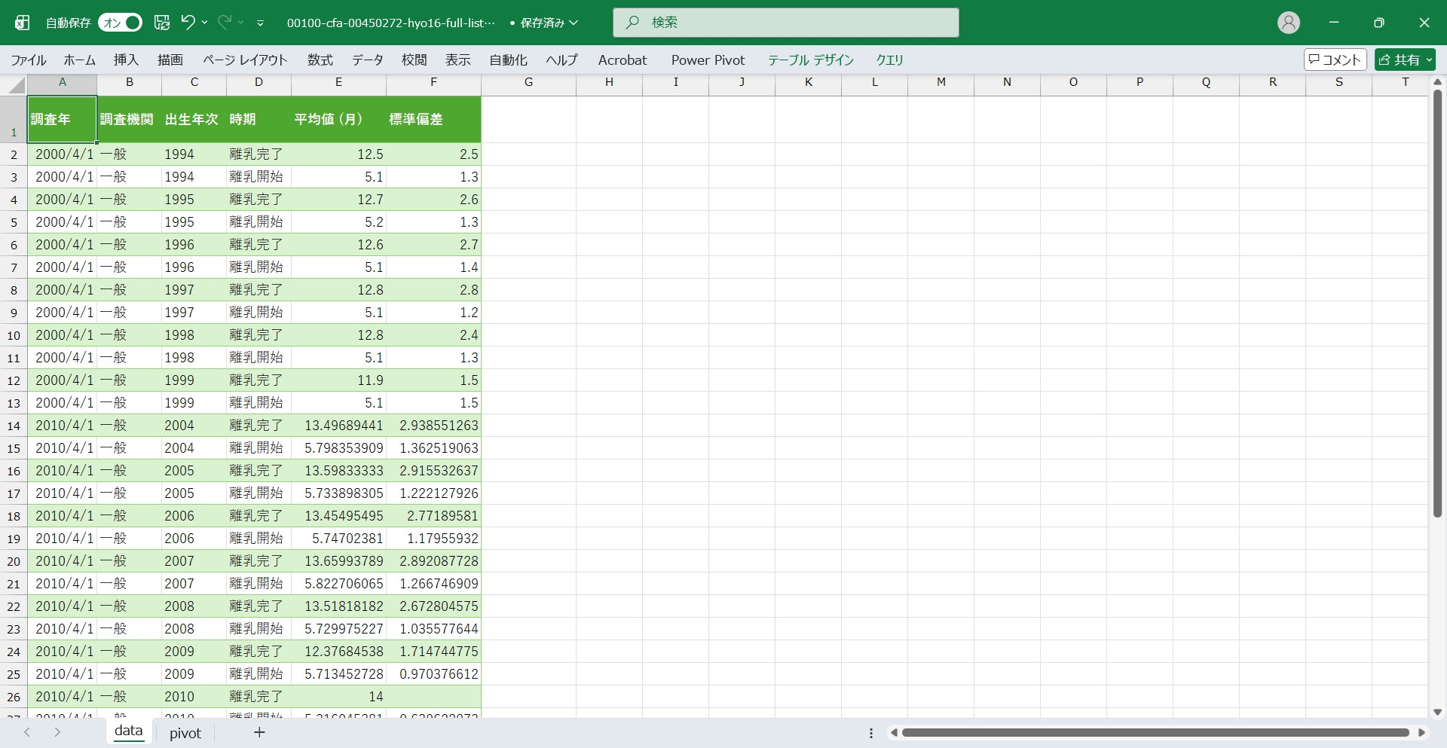This screenshot has height=748, width=1447.
Task: Add a new sheet with plus icon
Action: 259,732
